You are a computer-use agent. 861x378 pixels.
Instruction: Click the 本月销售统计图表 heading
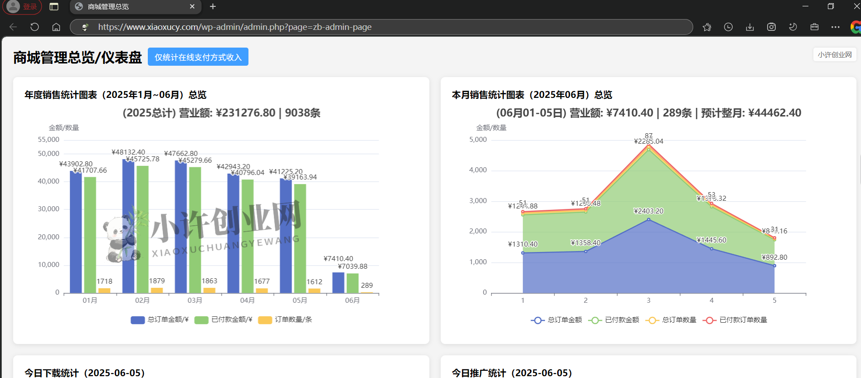point(532,95)
